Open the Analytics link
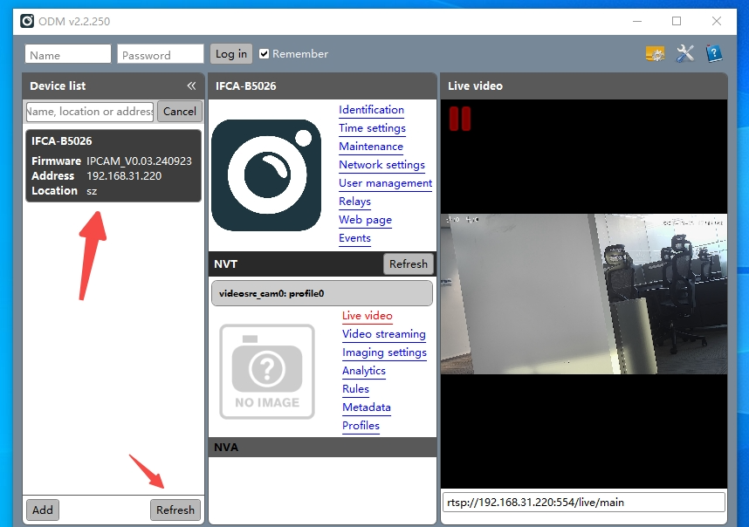Image resolution: width=749 pixels, height=527 pixels. tap(363, 371)
